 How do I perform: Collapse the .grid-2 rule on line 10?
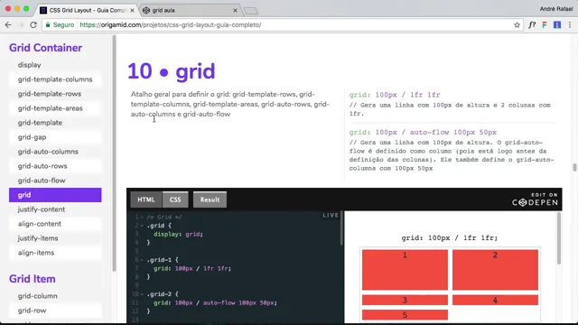142,294
